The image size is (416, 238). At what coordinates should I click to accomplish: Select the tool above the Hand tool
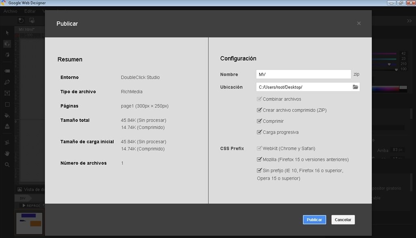[7, 143]
